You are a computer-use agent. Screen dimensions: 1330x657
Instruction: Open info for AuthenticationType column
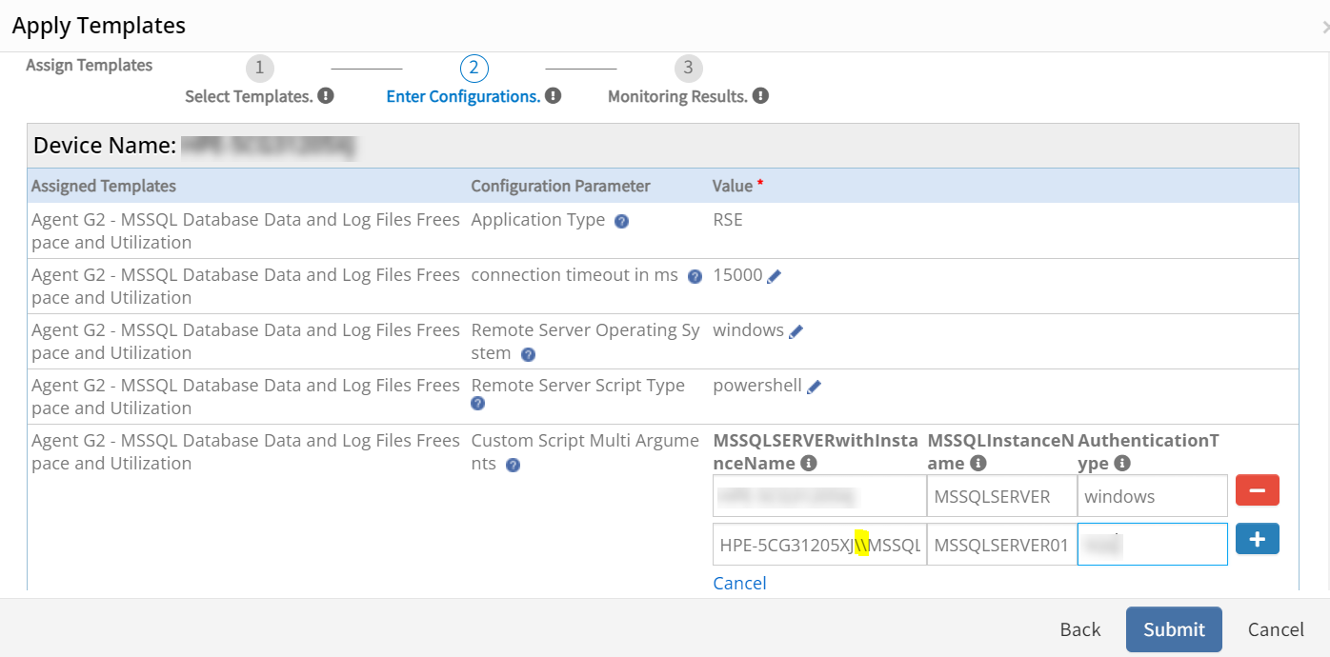pos(1121,463)
